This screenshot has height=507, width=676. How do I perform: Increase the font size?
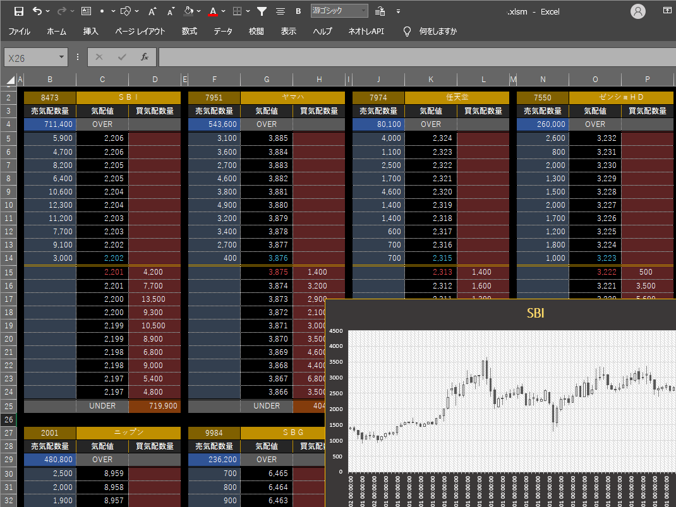coord(152,11)
